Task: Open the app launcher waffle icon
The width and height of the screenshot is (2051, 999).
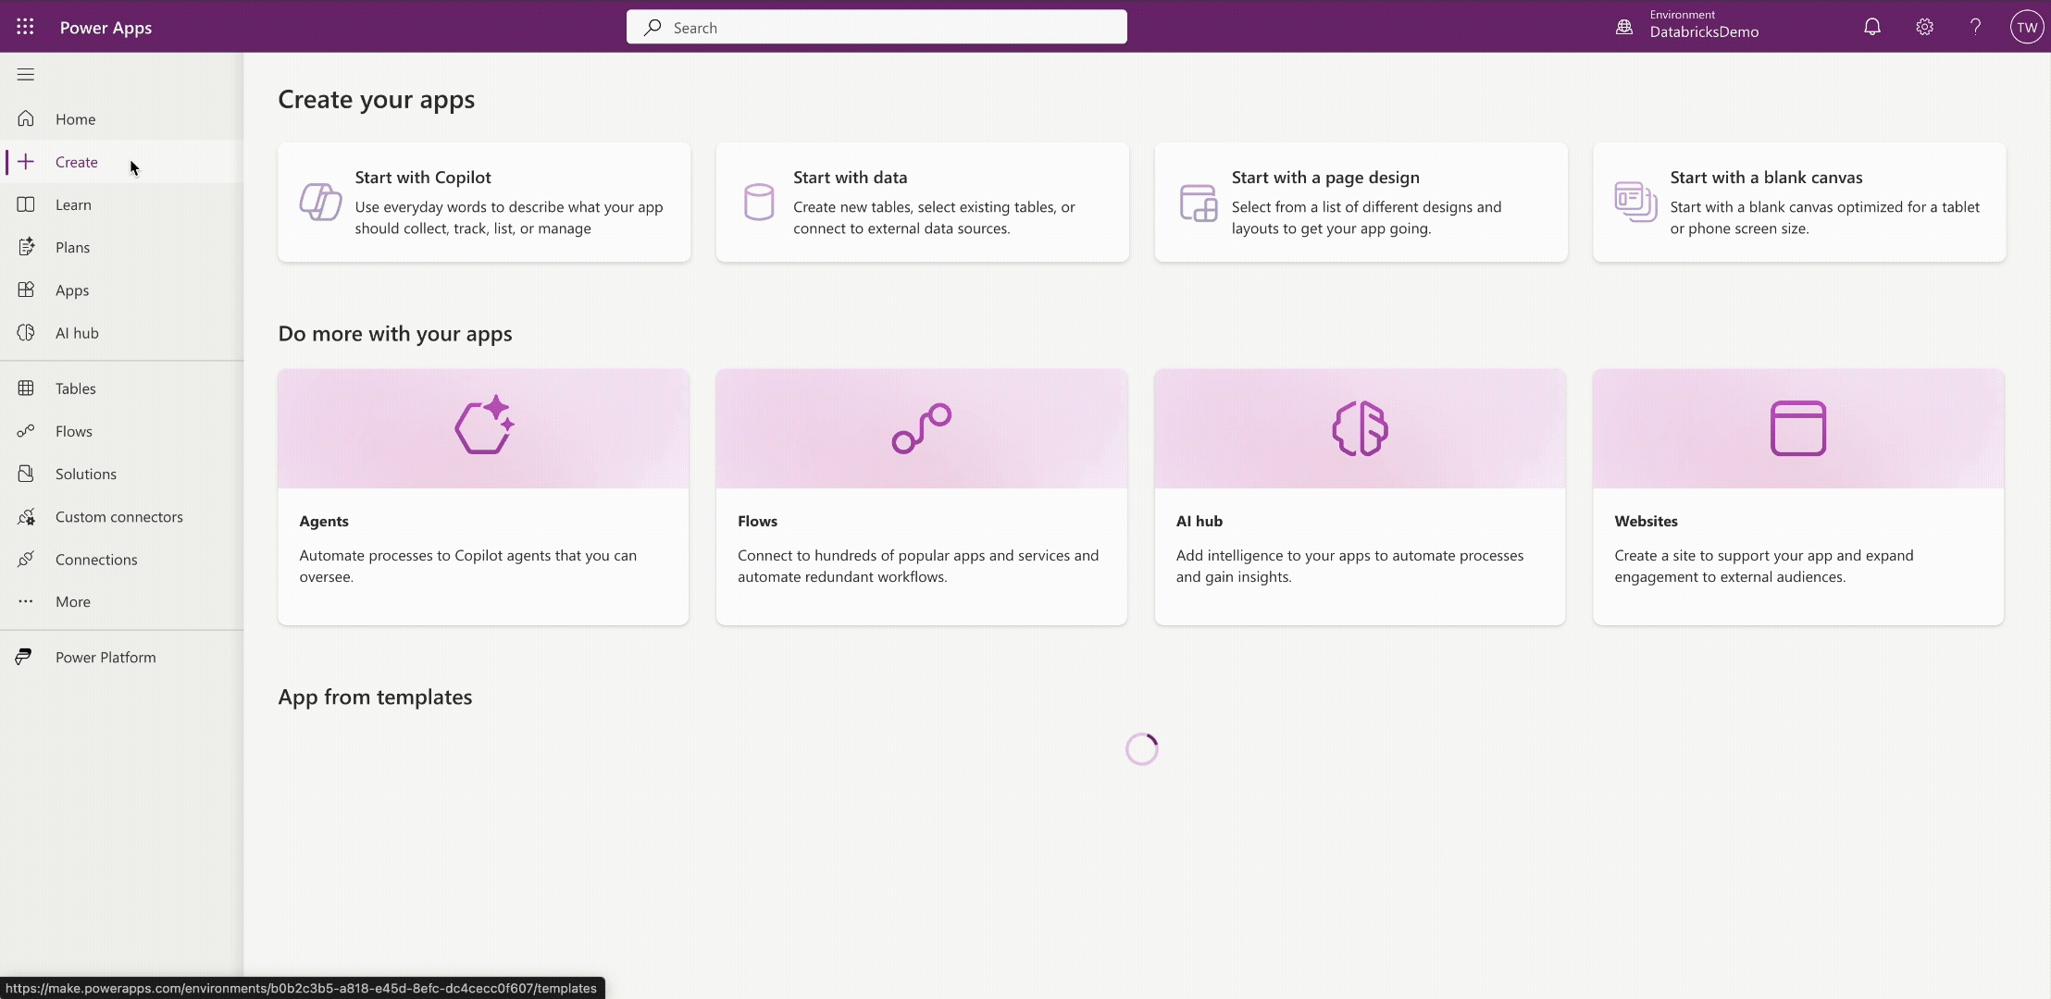Action: 25,27
